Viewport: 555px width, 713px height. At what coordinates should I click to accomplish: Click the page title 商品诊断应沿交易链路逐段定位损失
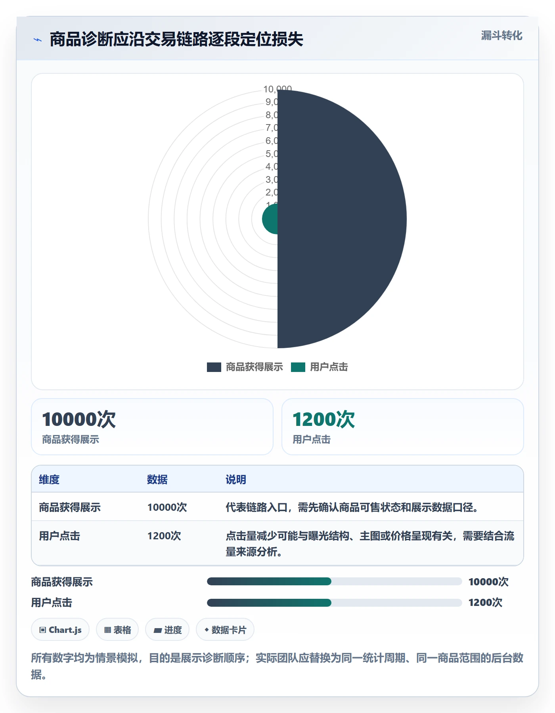[x=176, y=40]
